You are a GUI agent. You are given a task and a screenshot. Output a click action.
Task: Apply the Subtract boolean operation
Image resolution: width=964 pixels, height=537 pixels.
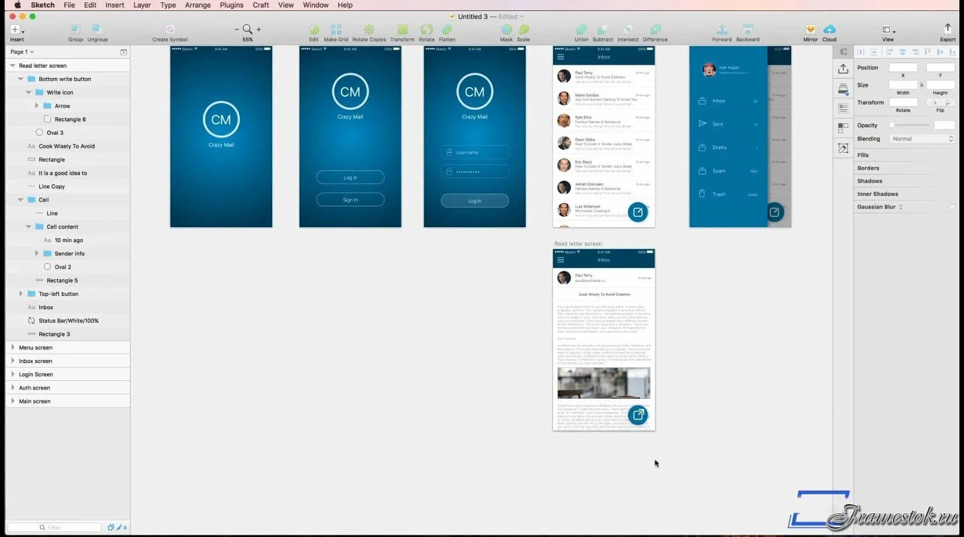pos(603,29)
